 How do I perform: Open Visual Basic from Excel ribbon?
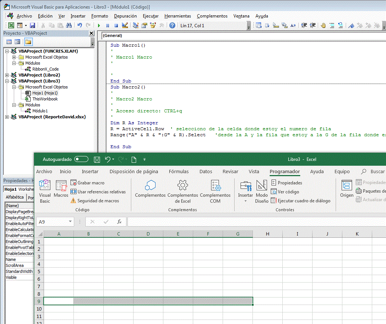pyautogui.click(x=45, y=192)
